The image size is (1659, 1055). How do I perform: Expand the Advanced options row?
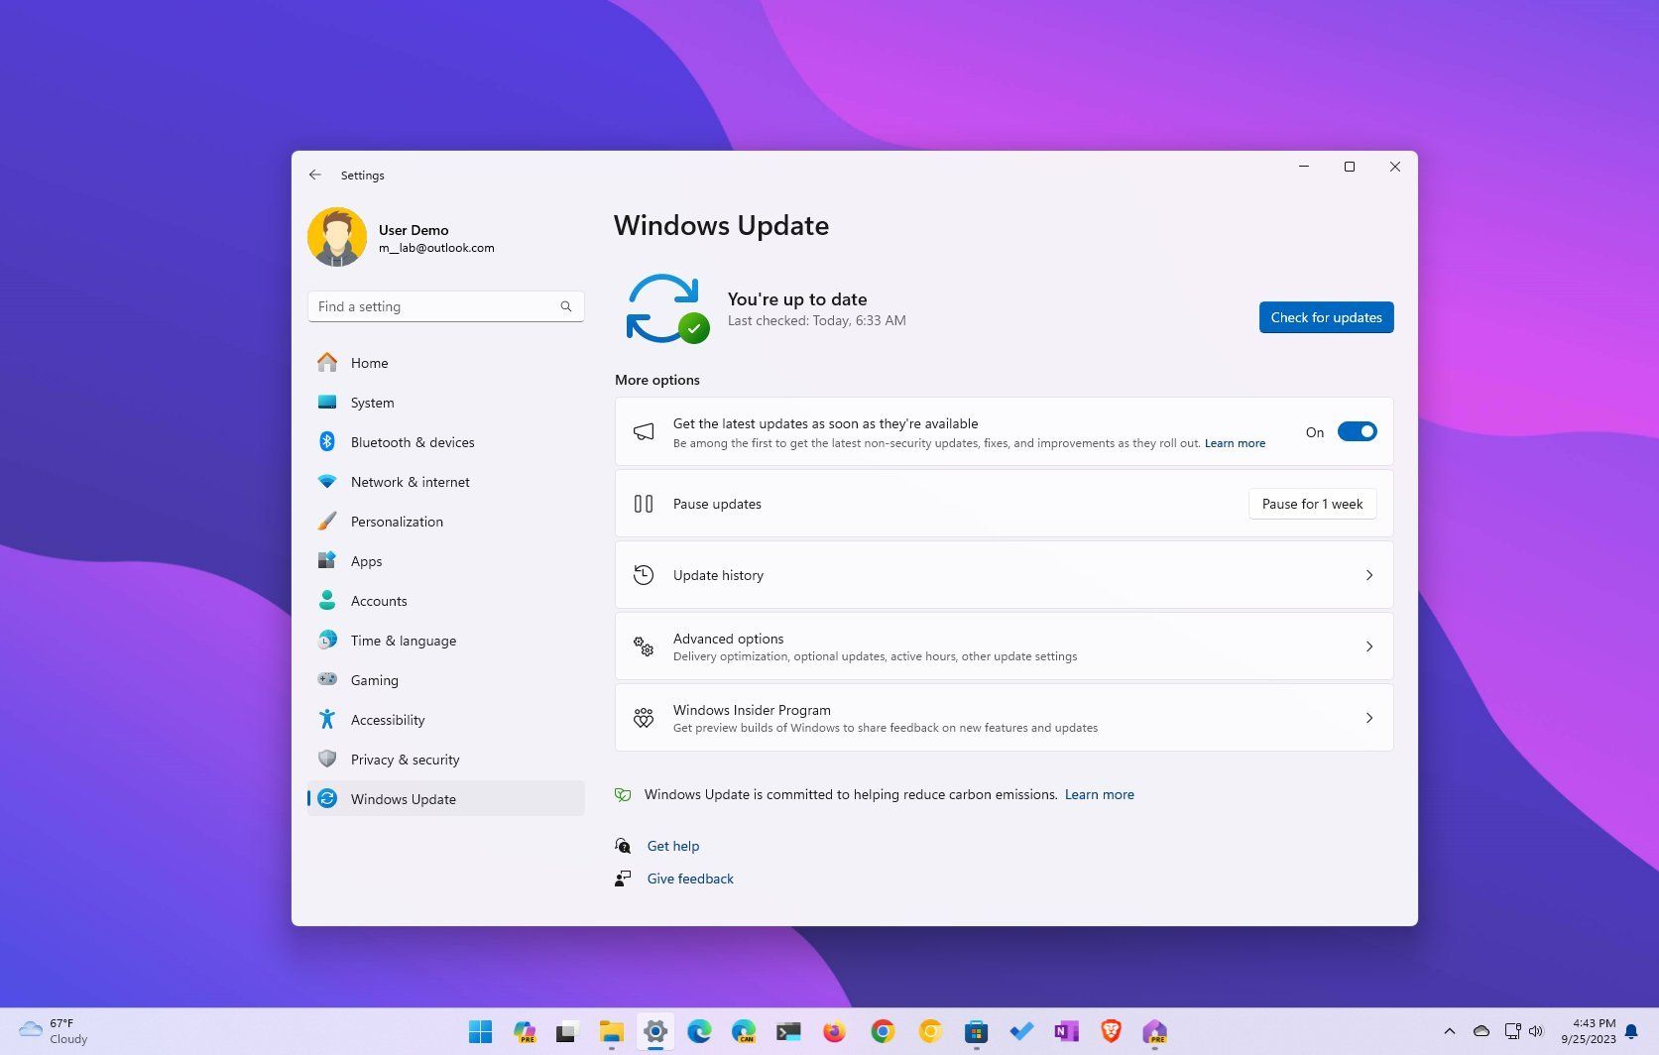1005,646
